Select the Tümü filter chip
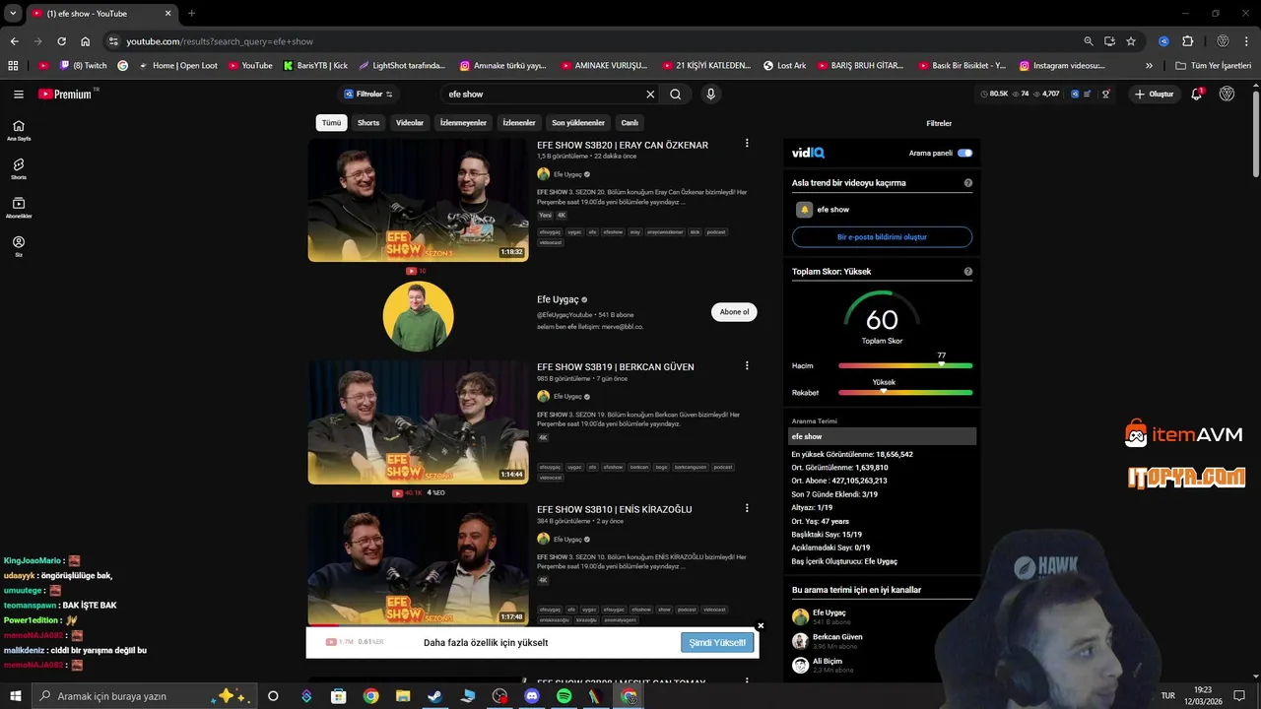Image resolution: width=1261 pixels, height=709 pixels. pos(331,123)
